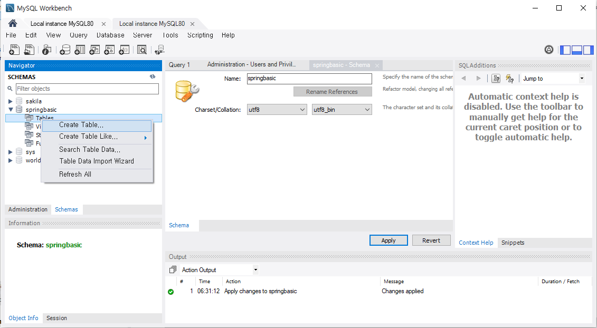The image size is (597, 328).
Task: Go back in context help
Action: (464, 79)
